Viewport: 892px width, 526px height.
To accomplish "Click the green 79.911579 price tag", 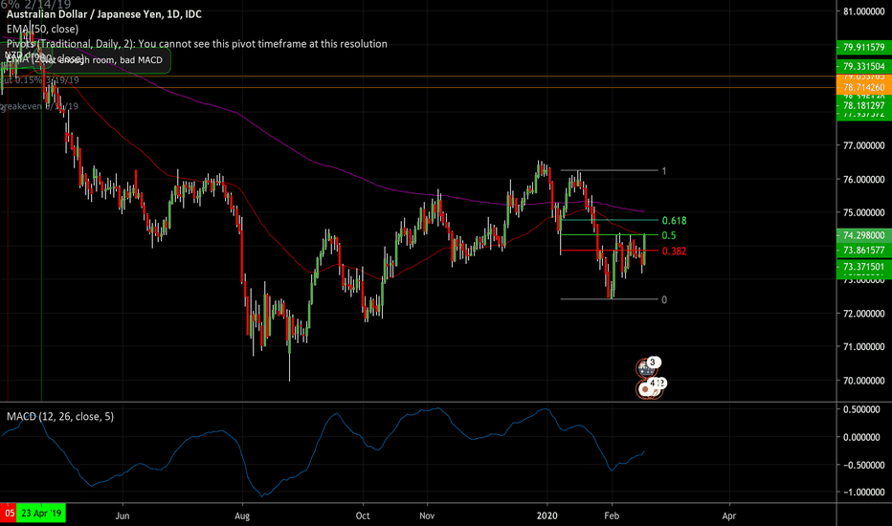I will (863, 48).
